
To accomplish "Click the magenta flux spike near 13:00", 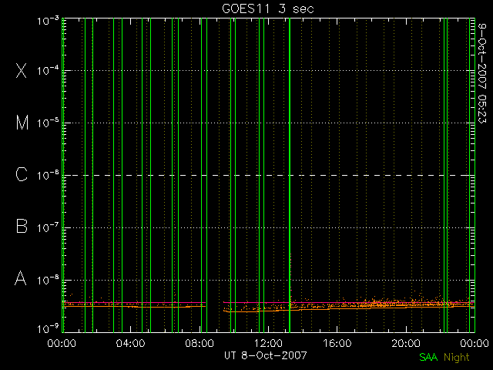I will point(290,277).
